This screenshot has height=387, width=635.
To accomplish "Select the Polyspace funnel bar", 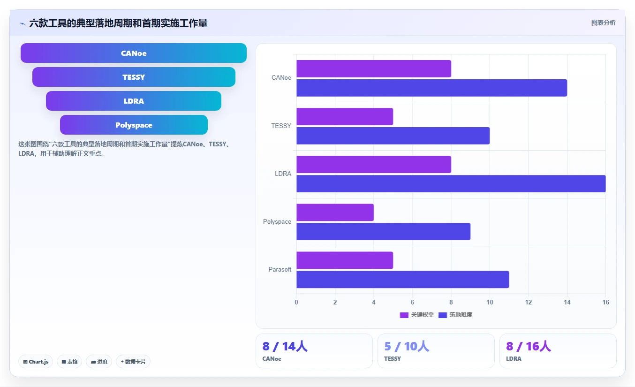I will coord(134,125).
